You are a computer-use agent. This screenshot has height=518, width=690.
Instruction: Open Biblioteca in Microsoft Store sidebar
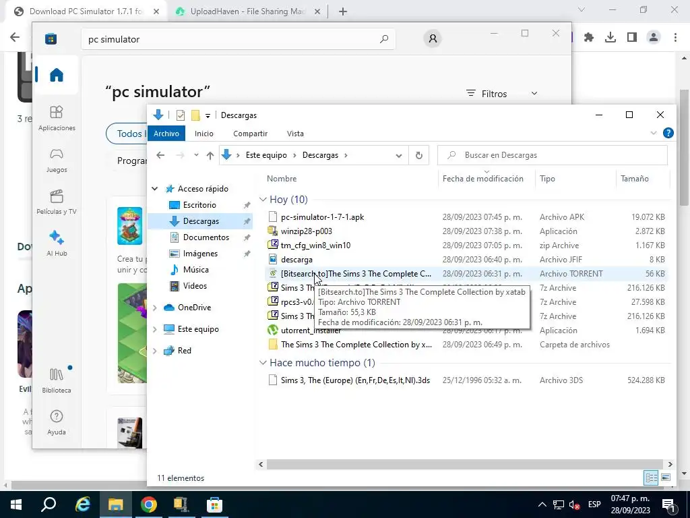coord(57,380)
